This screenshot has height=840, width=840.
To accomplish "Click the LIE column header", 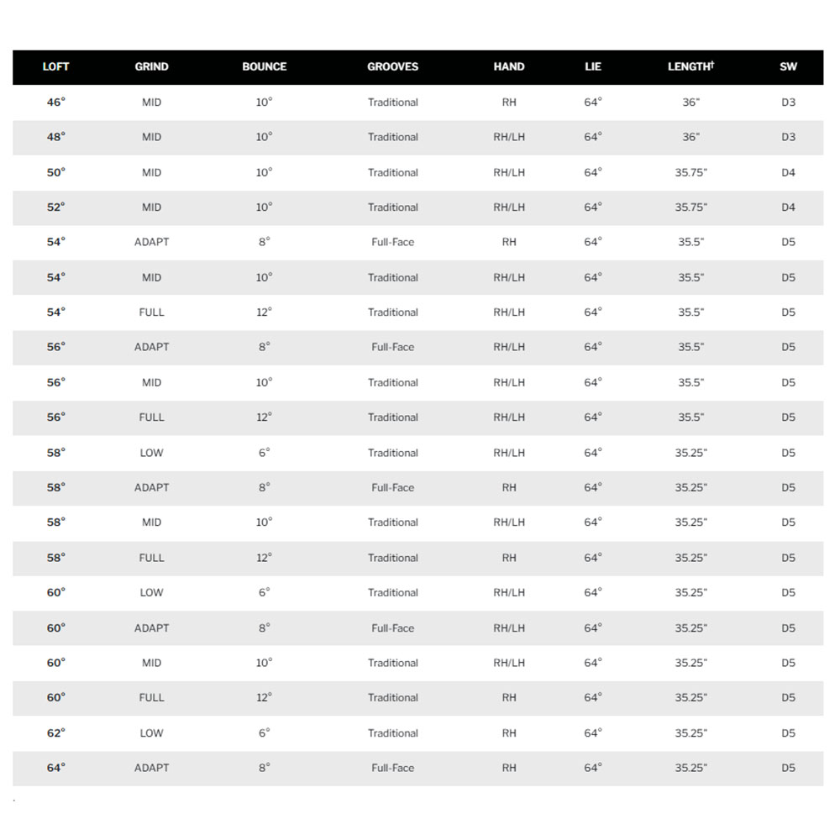I will click(593, 67).
